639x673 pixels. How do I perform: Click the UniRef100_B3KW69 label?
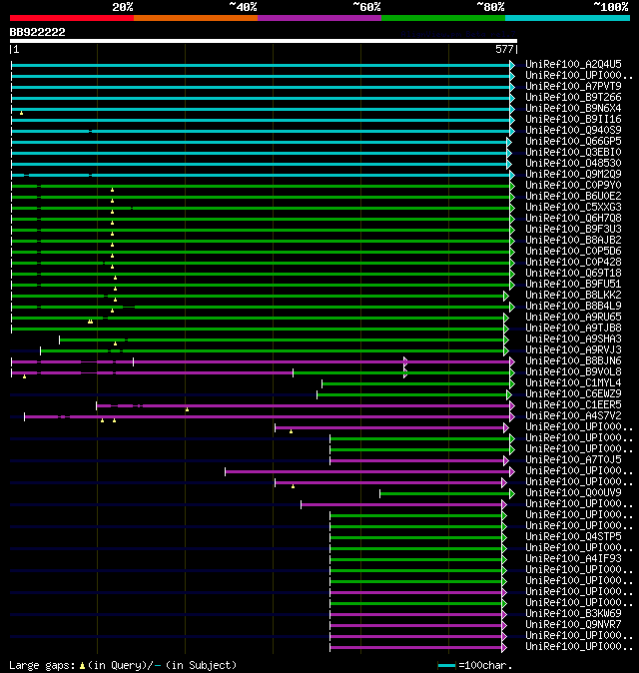(573, 614)
